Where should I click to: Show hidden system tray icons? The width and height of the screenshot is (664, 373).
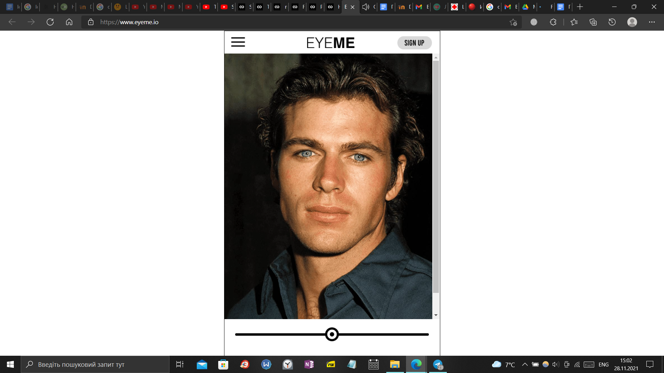coord(525,364)
